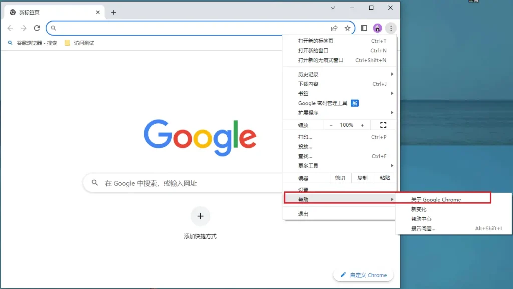The image size is (513, 289).
Task: Click the tab search chevron in title bar
Action: pyautogui.click(x=333, y=8)
